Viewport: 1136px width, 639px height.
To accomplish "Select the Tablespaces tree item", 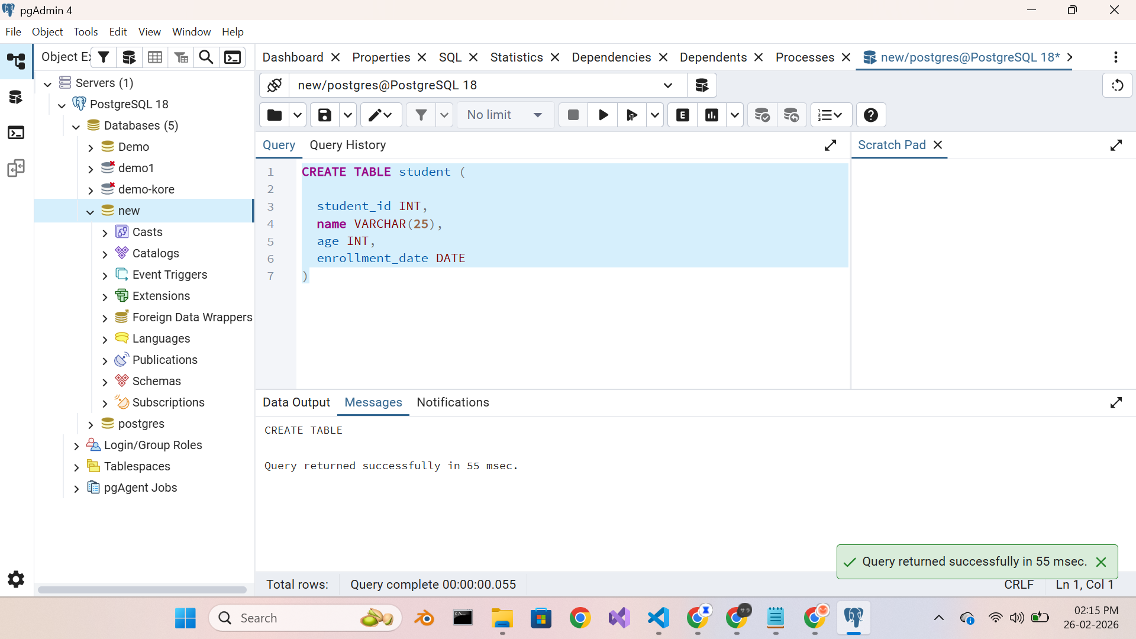I will pyautogui.click(x=137, y=466).
